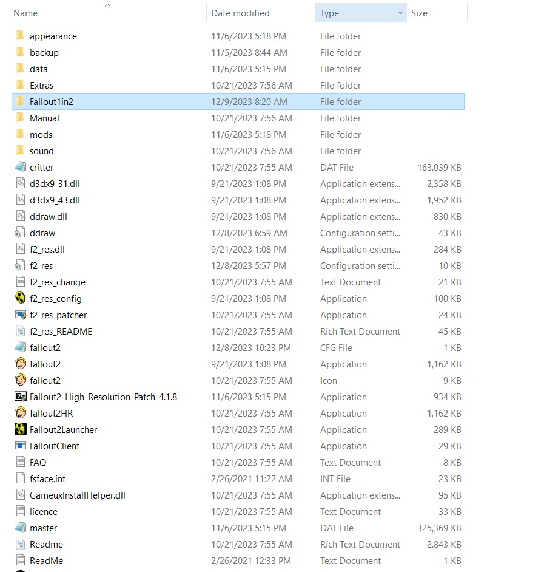The width and height of the screenshot is (544, 572).
Task: Click the Fallout1in2 folder icon
Action: pos(21,101)
